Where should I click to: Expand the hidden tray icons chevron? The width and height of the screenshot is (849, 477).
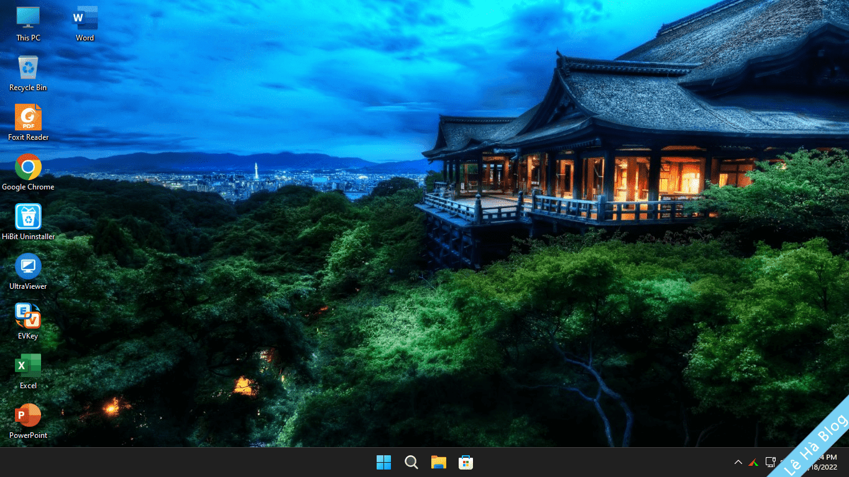pos(738,462)
